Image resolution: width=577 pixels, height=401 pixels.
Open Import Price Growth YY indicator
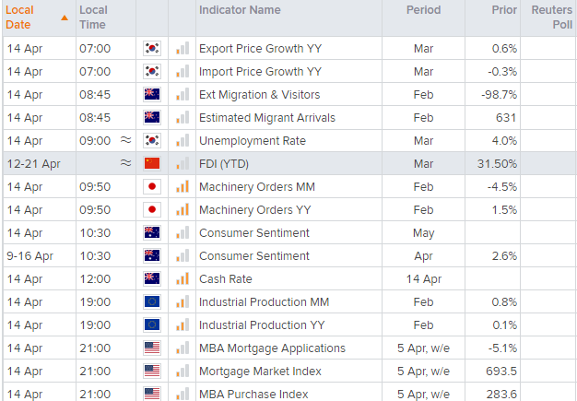[x=260, y=72]
